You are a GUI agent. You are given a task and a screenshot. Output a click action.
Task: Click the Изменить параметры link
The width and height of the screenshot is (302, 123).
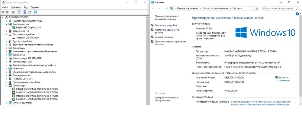point(284,79)
